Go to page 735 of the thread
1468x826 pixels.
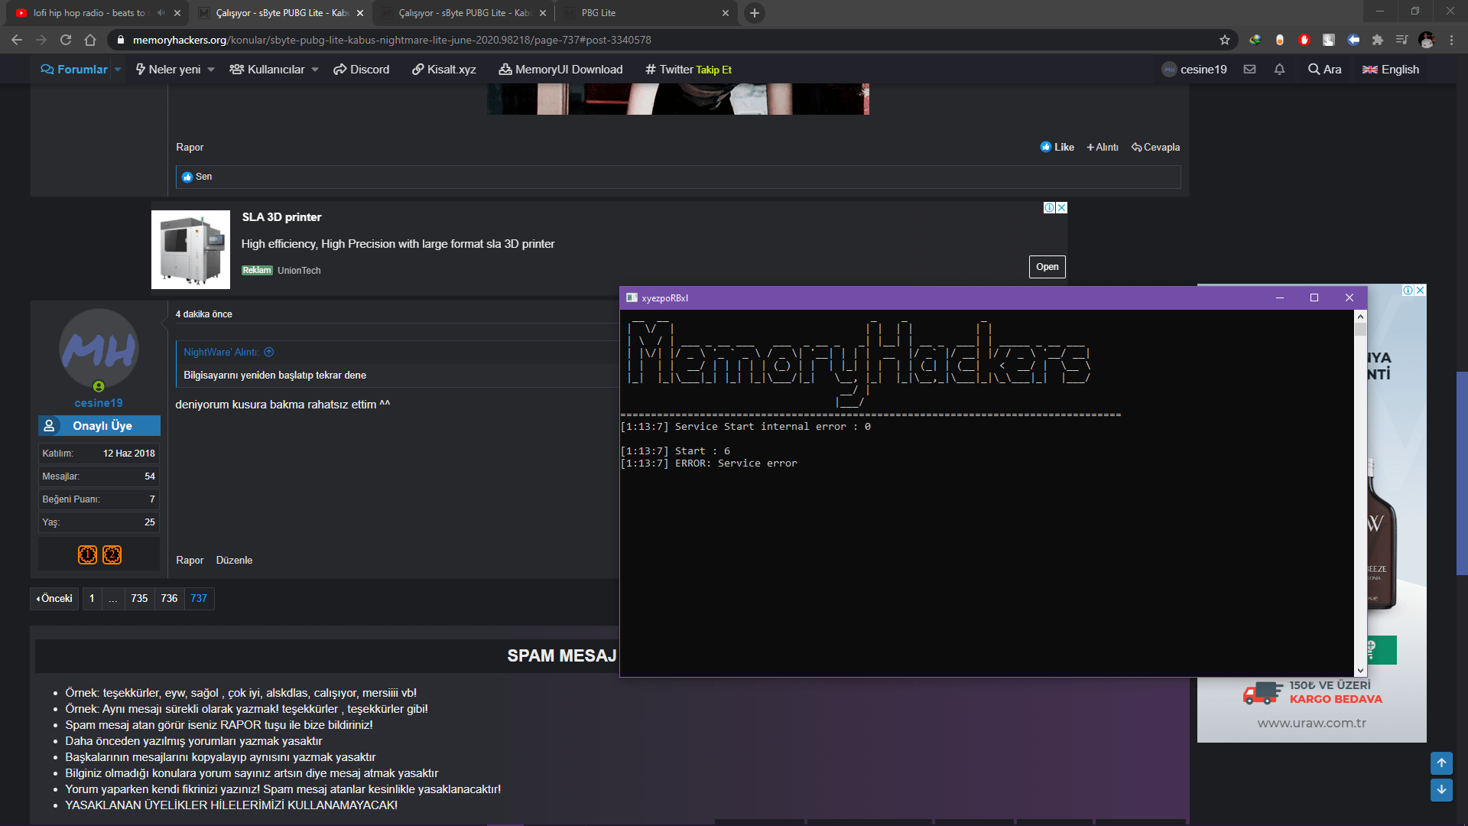click(139, 599)
